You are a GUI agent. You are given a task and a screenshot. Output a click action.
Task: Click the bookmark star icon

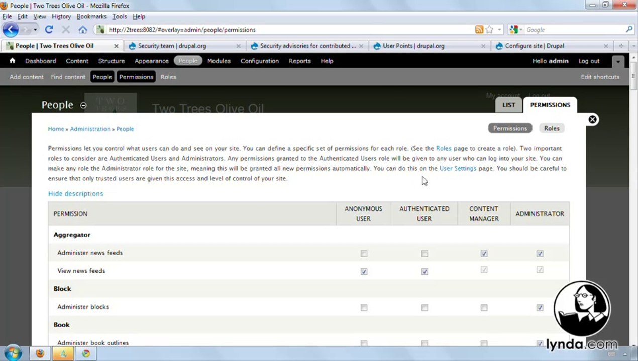click(489, 30)
